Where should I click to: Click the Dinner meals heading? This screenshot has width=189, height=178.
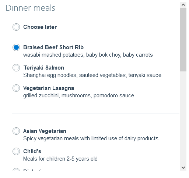pyautogui.click(x=31, y=8)
